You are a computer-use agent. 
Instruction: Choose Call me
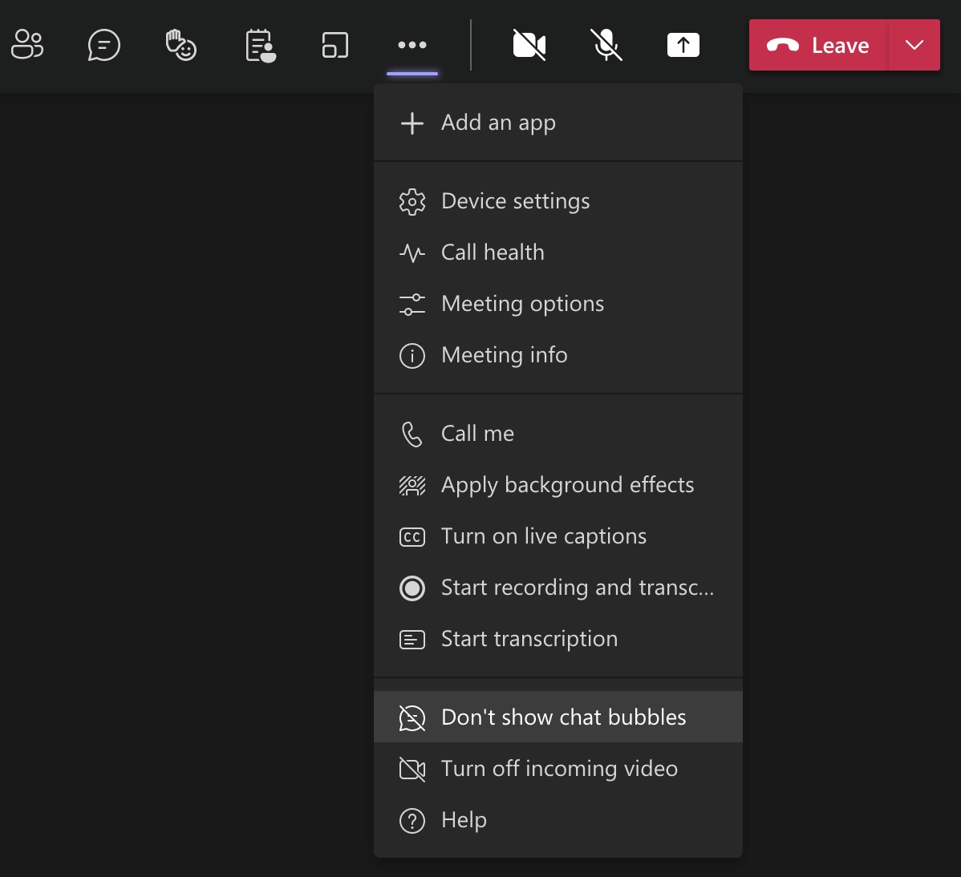pyautogui.click(x=558, y=434)
